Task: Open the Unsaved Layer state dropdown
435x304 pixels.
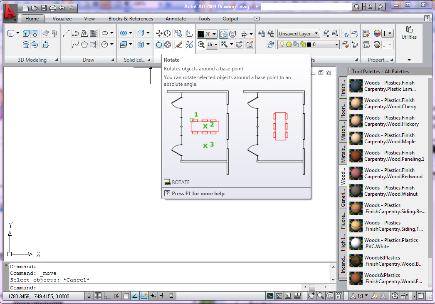Action: [x=299, y=34]
